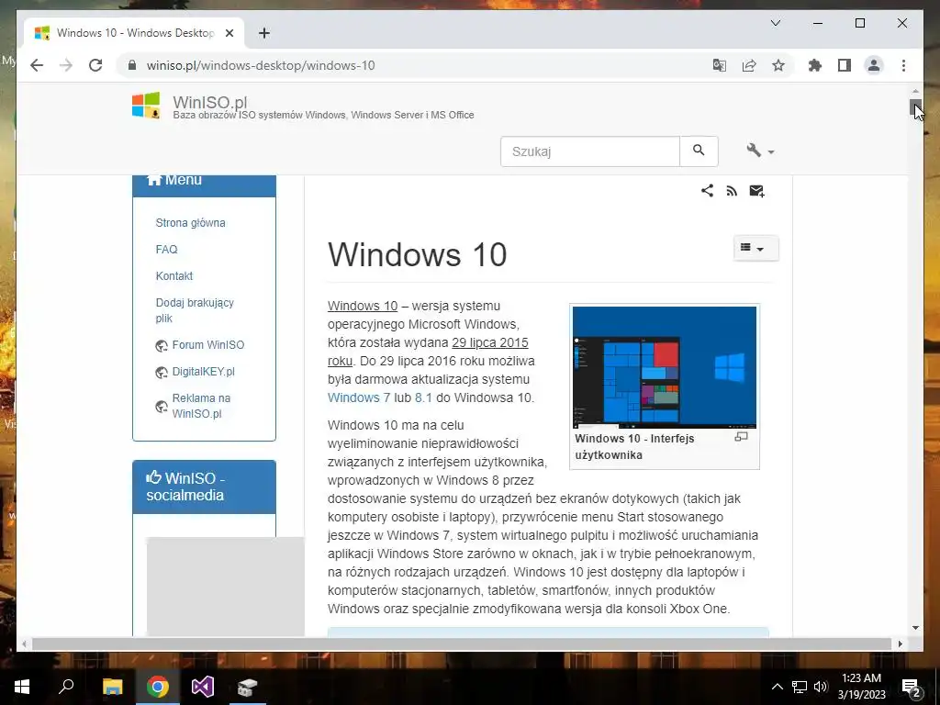The image size is (940, 705).
Task: Follow the underlined Windows 10 link
Action: (x=362, y=306)
